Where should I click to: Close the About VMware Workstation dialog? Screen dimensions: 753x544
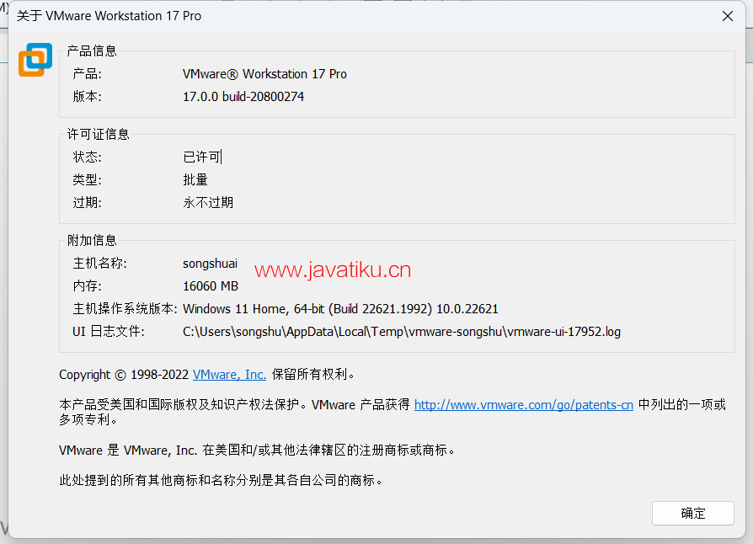tap(727, 16)
